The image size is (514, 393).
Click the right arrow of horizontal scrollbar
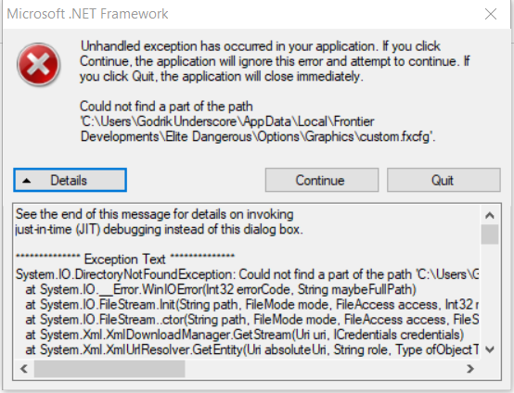pyautogui.click(x=470, y=369)
